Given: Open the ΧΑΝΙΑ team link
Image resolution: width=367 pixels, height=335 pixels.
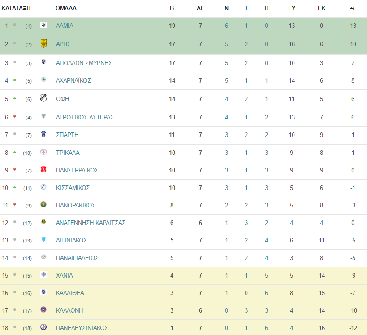Looking at the screenshot, I should click(x=65, y=275).
